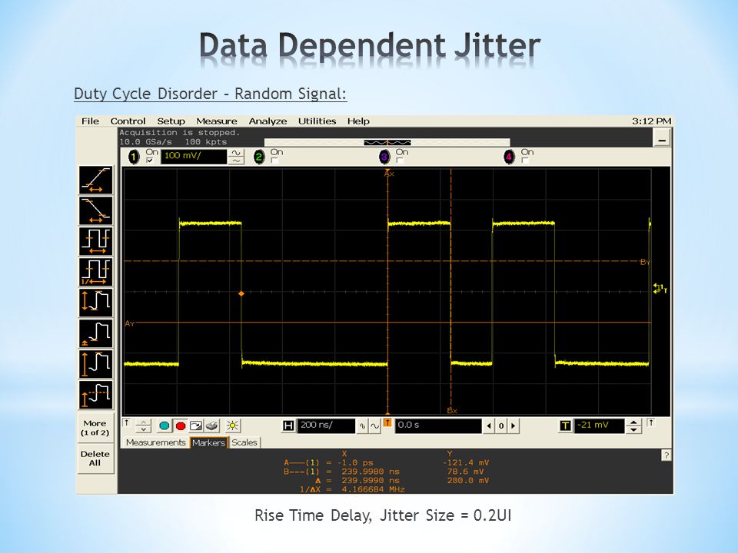
Task: Click the Ay horizontal marker label
Action: 129,323
